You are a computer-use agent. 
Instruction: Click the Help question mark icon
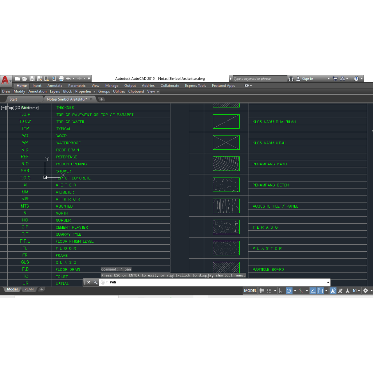tap(356, 79)
